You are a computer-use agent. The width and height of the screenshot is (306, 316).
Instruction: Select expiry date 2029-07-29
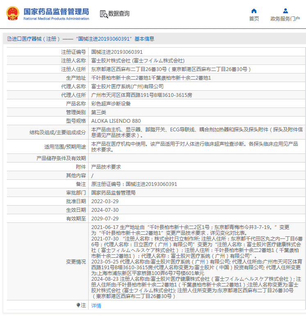pyautogui.click(x=105, y=219)
